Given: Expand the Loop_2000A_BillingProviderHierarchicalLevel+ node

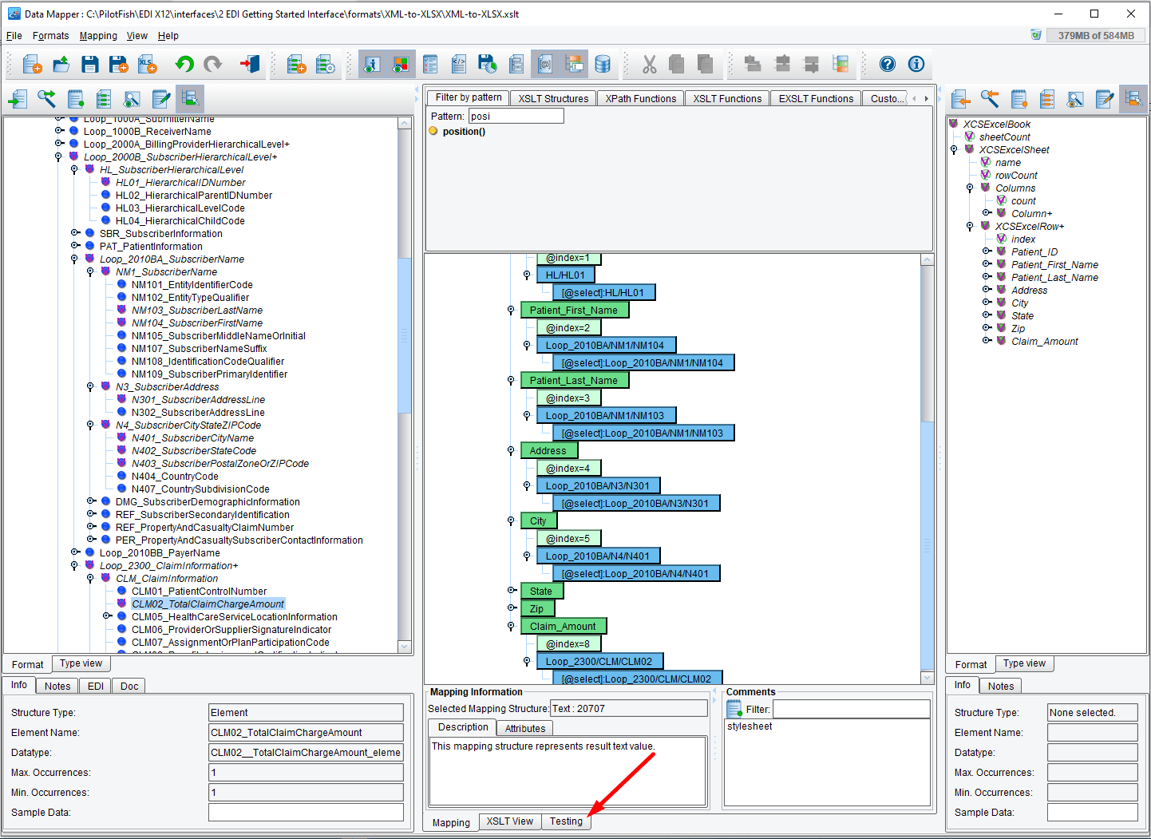Looking at the screenshot, I should [x=59, y=144].
